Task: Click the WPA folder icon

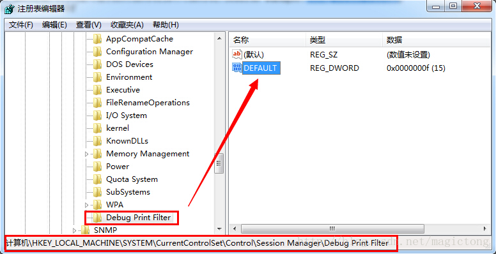Action: 97,205
